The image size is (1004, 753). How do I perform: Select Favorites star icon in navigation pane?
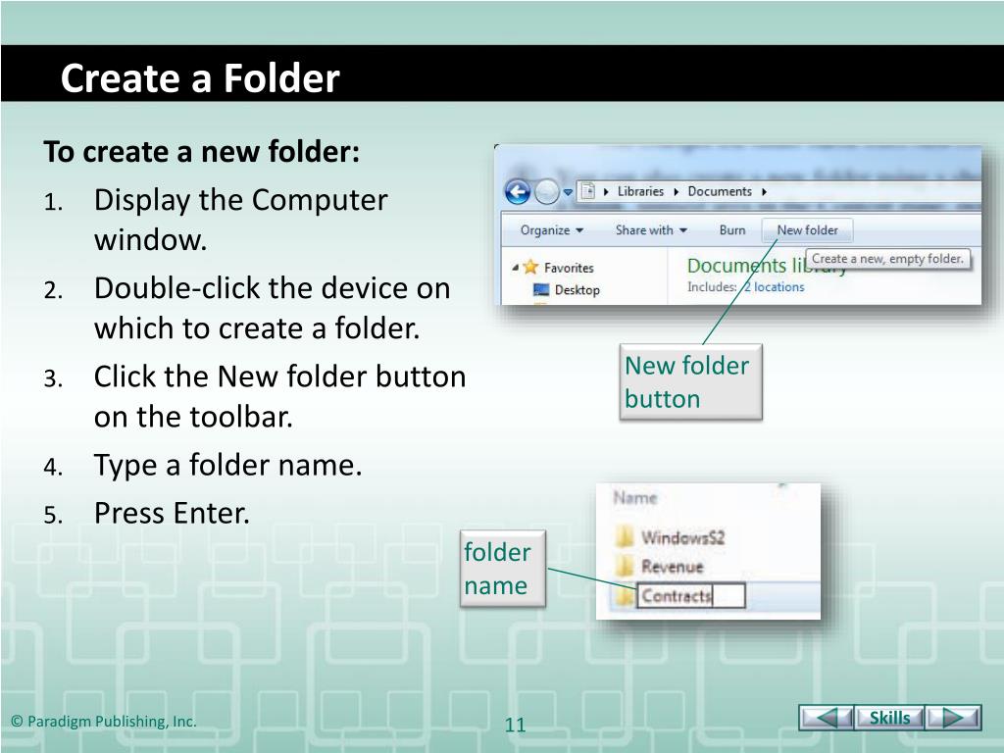coord(530,267)
